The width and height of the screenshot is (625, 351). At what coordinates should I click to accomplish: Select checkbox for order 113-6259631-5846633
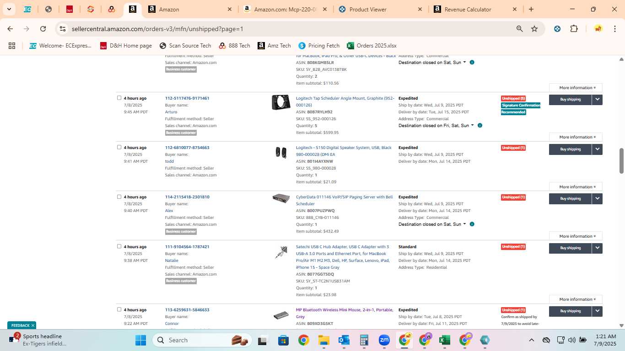tap(119, 309)
